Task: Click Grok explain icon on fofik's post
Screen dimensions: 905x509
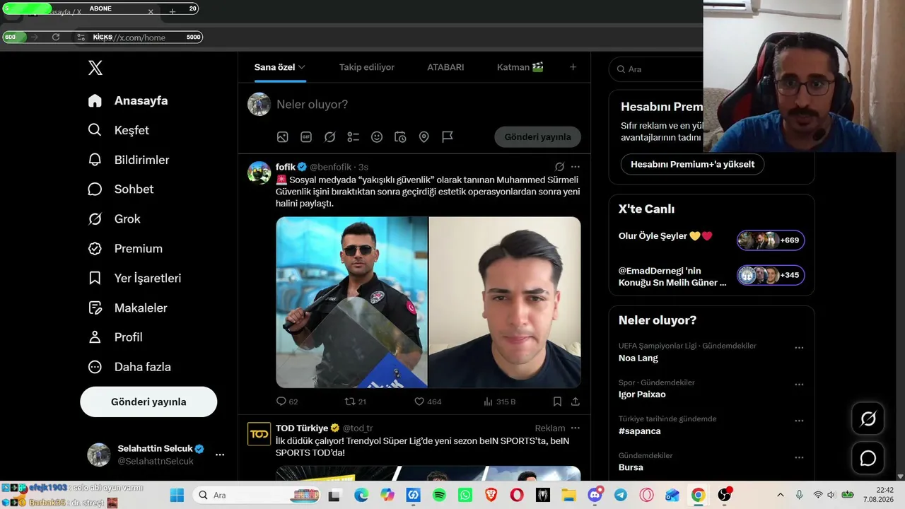Action: point(559,167)
